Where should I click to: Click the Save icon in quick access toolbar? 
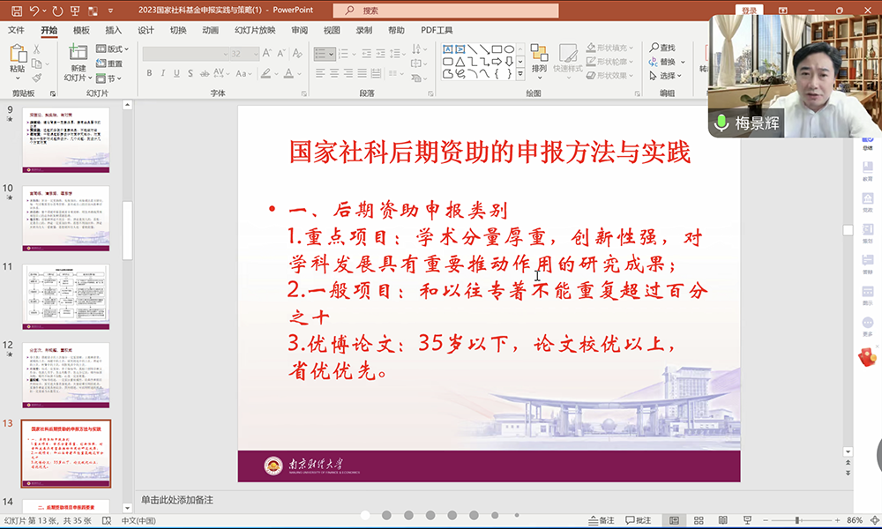tap(17, 11)
